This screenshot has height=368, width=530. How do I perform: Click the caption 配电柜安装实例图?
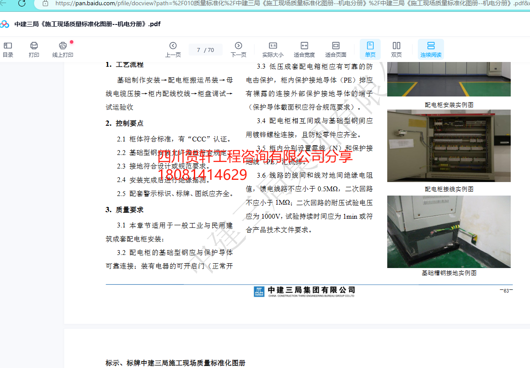[449, 105]
